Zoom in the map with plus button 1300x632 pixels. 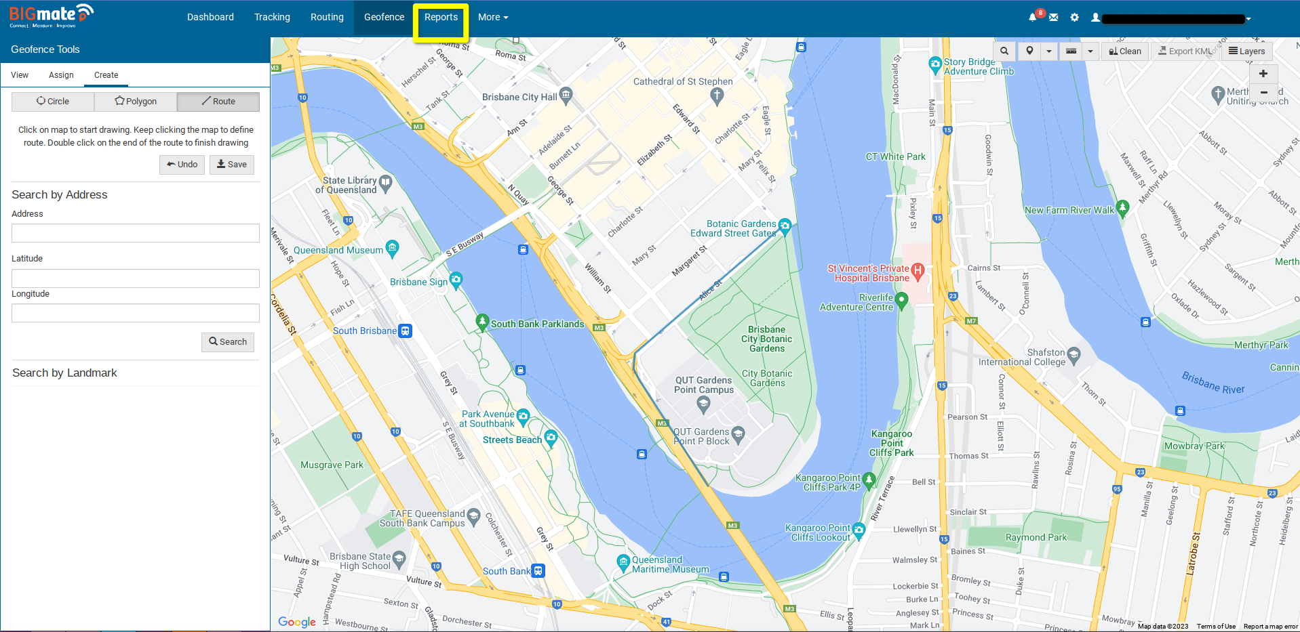[x=1263, y=74]
